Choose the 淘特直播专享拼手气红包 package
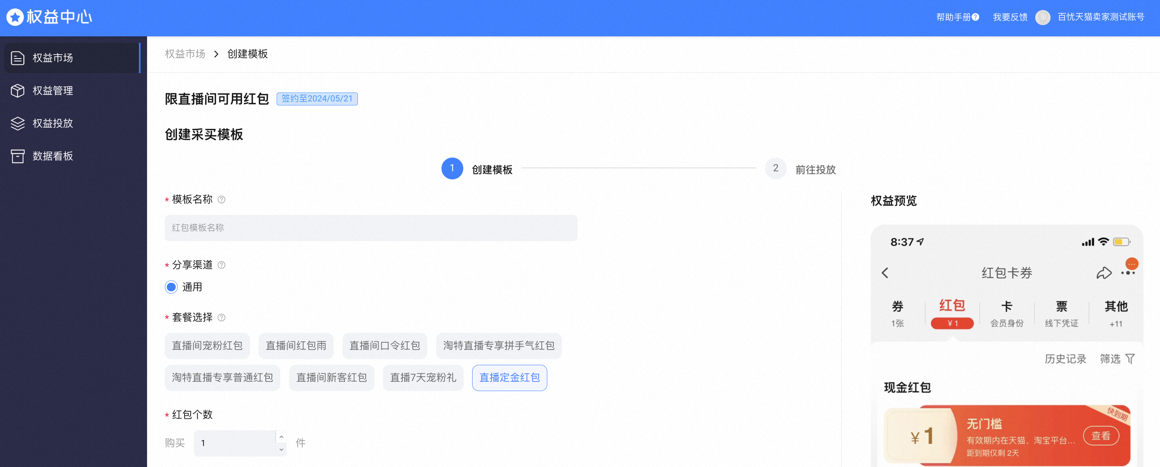 point(498,346)
